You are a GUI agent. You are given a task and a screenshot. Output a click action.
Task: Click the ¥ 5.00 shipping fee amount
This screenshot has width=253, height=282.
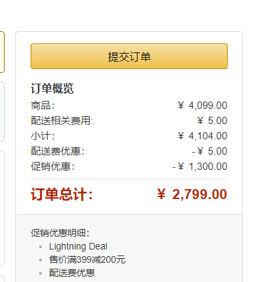click(x=212, y=121)
